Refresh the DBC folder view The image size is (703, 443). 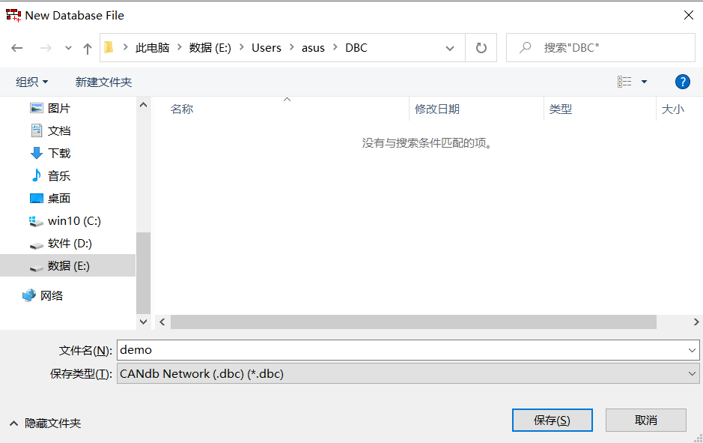(x=480, y=47)
